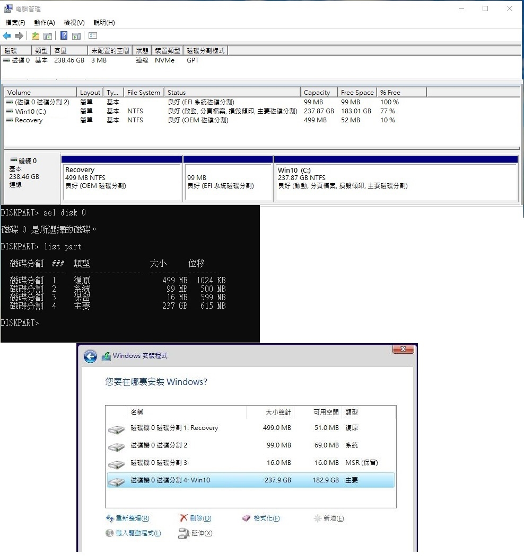This screenshot has width=524, height=556.
Task: Click drive icon of 磁碟機 0 磁碟分割 3
Action: (116, 464)
